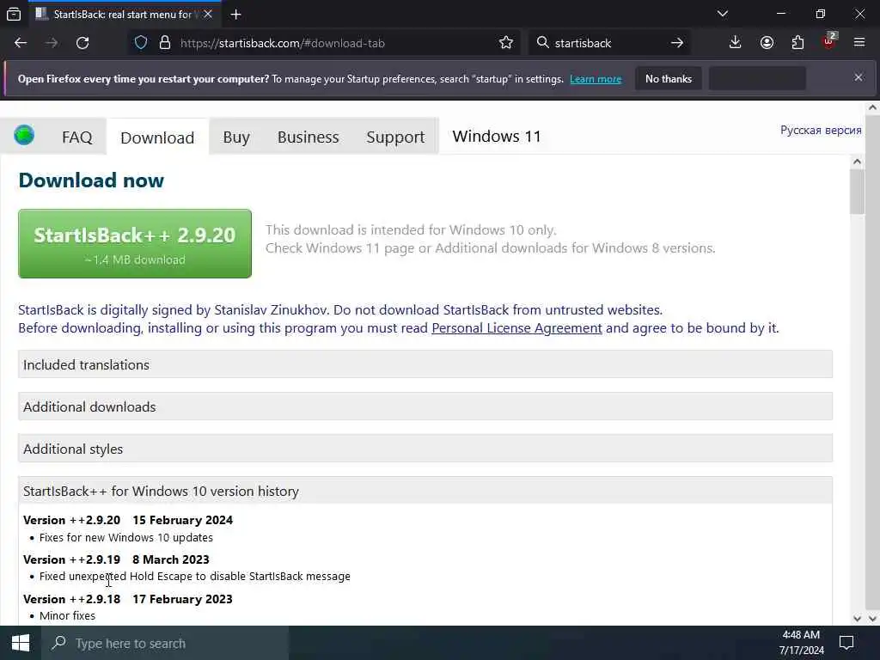Click the inner scrollbar up arrow
This screenshot has height=660, width=880.
(x=857, y=162)
